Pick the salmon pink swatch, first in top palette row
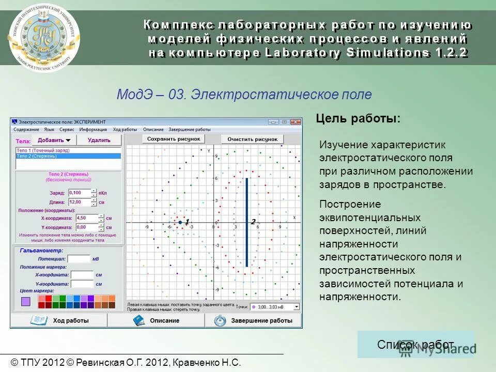The width and height of the screenshot is (496, 372). click(x=41, y=298)
